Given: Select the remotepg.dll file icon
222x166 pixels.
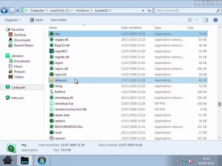Looking at the screenshot, I should pos(52,98).
